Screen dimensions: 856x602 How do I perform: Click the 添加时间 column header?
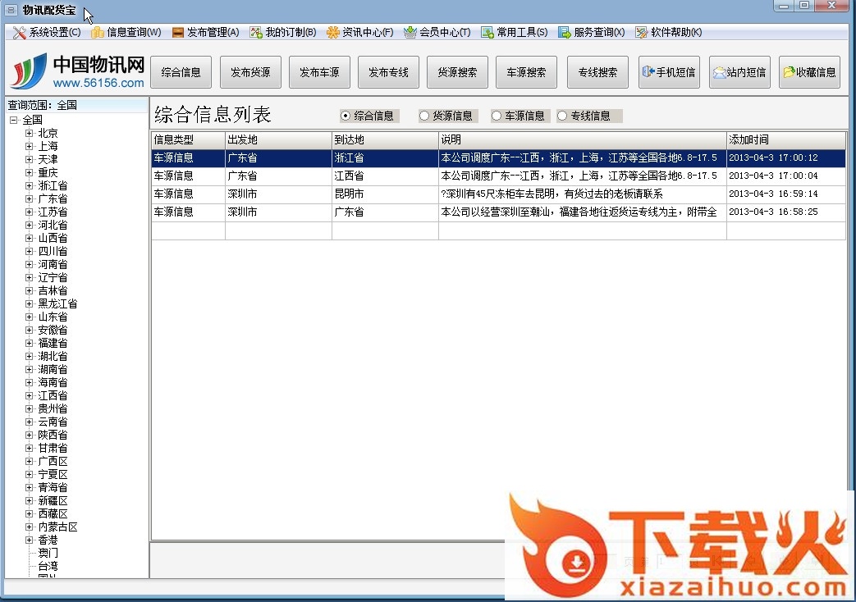786,139
